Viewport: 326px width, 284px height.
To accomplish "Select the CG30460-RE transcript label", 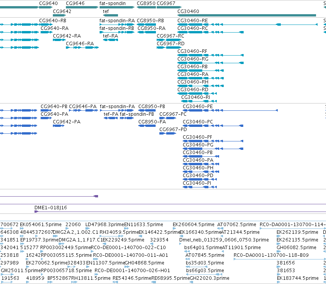I will click(x=193, y=20).
